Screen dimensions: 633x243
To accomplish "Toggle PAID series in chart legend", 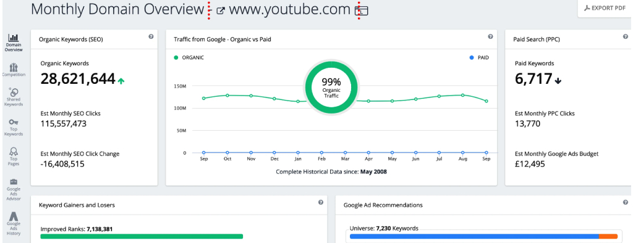I will coord(479,57).
